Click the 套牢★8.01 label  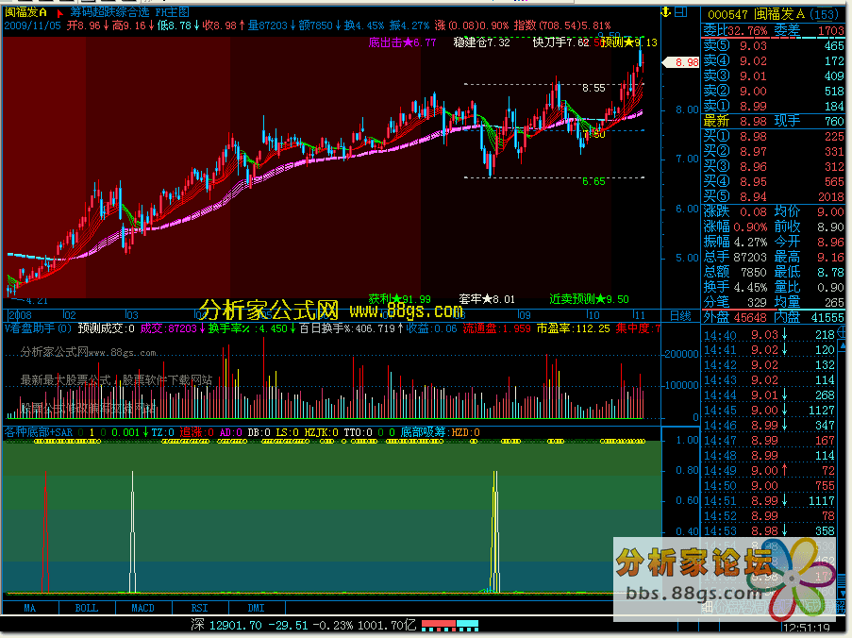point(487,299)
